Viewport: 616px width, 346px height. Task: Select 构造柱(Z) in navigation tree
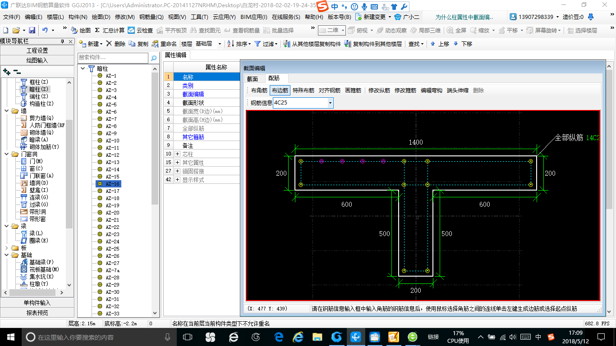pos(41,104)
